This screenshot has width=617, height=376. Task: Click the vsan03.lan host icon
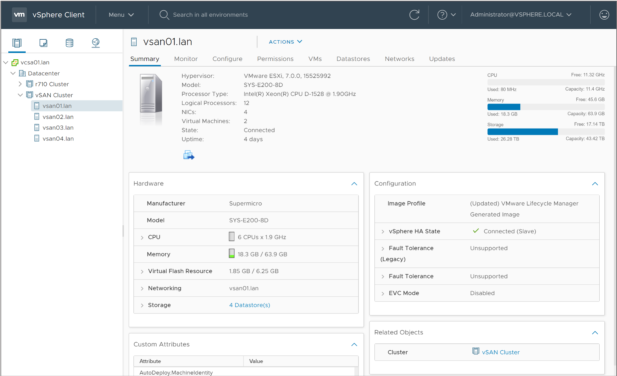(37, 128)
